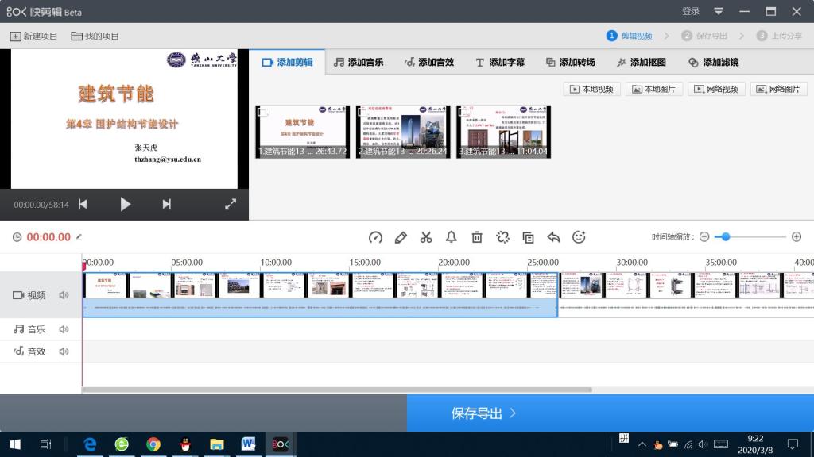814x457 pixels.
Task: Click the bell icon in timeline toolbar
Action: (x=452, y=237)
